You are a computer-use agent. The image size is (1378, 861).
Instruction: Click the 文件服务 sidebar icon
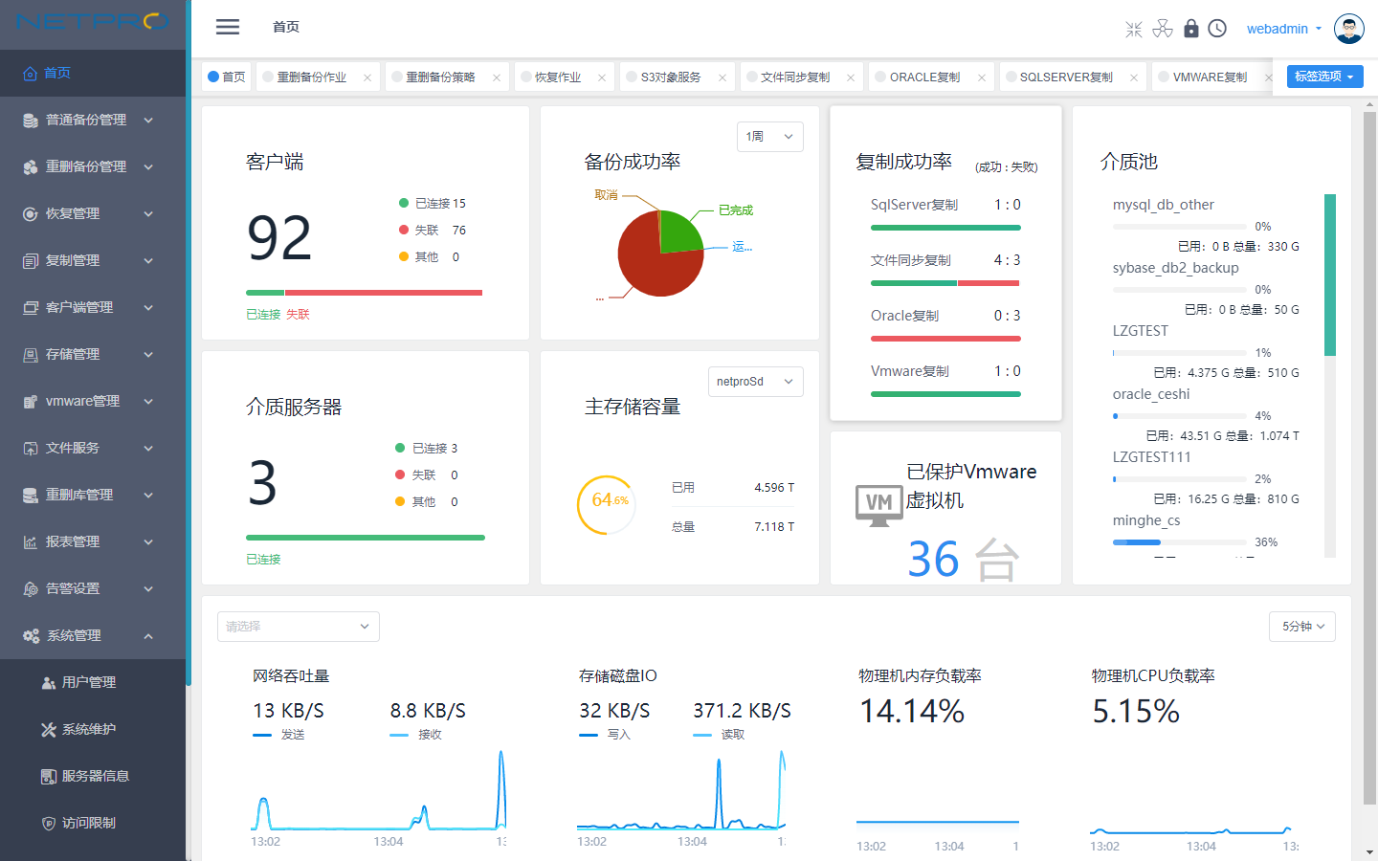point(31,448)
